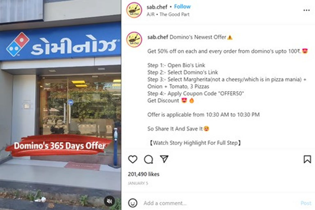Open the sab.chef username in header
Viewport: 315px width, 210px height.
tap(157, 7)
